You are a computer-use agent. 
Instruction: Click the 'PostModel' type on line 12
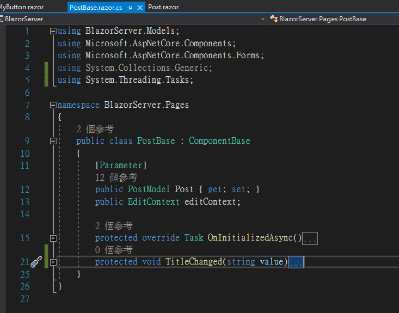click(x=149, y=189)
